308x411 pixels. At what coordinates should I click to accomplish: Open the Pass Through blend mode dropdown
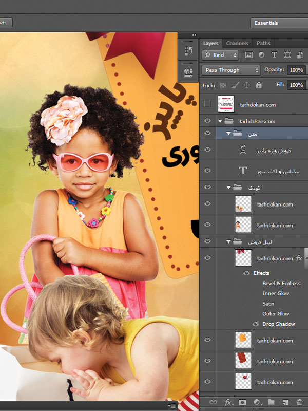[231, 70]
